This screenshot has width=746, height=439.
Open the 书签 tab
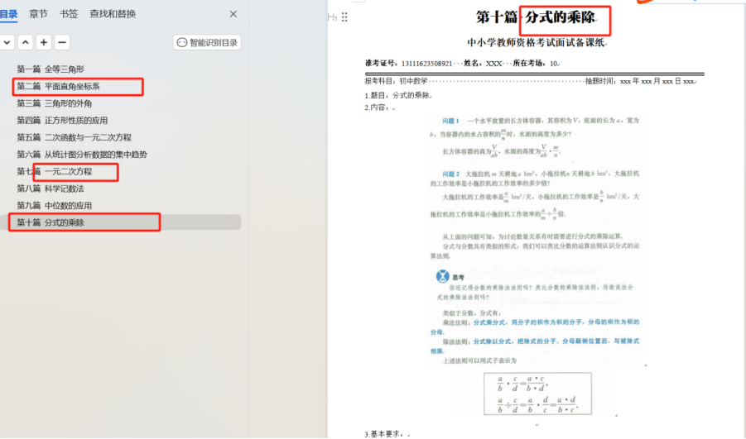(x=69, y=14)
